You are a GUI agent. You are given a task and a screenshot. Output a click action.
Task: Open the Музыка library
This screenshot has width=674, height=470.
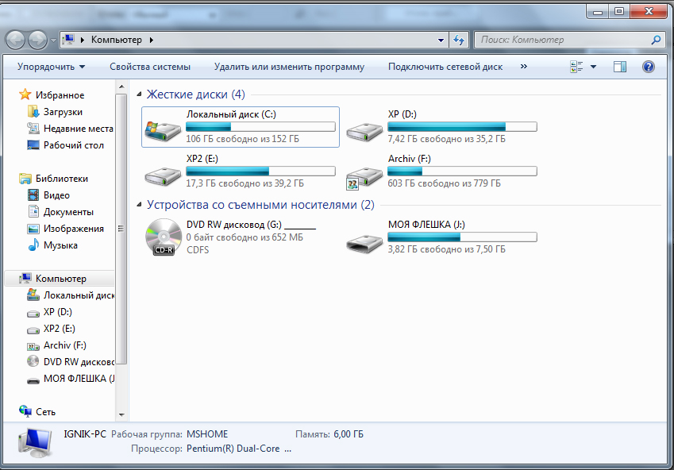pos(52,245)
